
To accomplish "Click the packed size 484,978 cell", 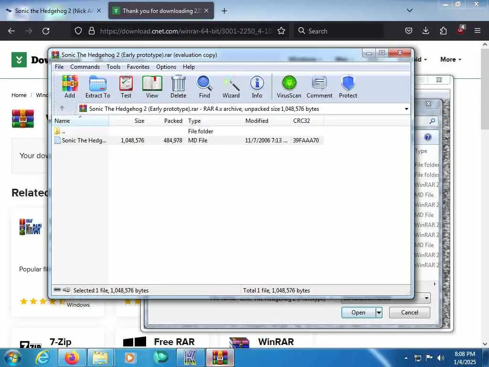I will [x=173, y=140].
